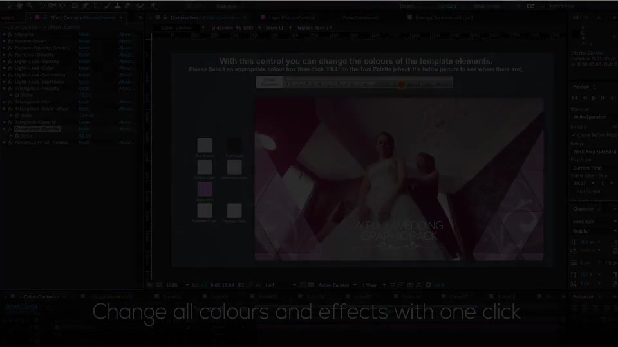618x347 pixels.
Task: Select the Text Color1 swatch box
Action: [205, 145]
